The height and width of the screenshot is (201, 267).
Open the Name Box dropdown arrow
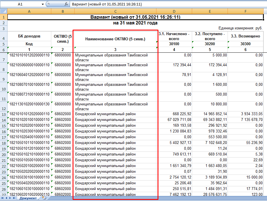[43, 4]
